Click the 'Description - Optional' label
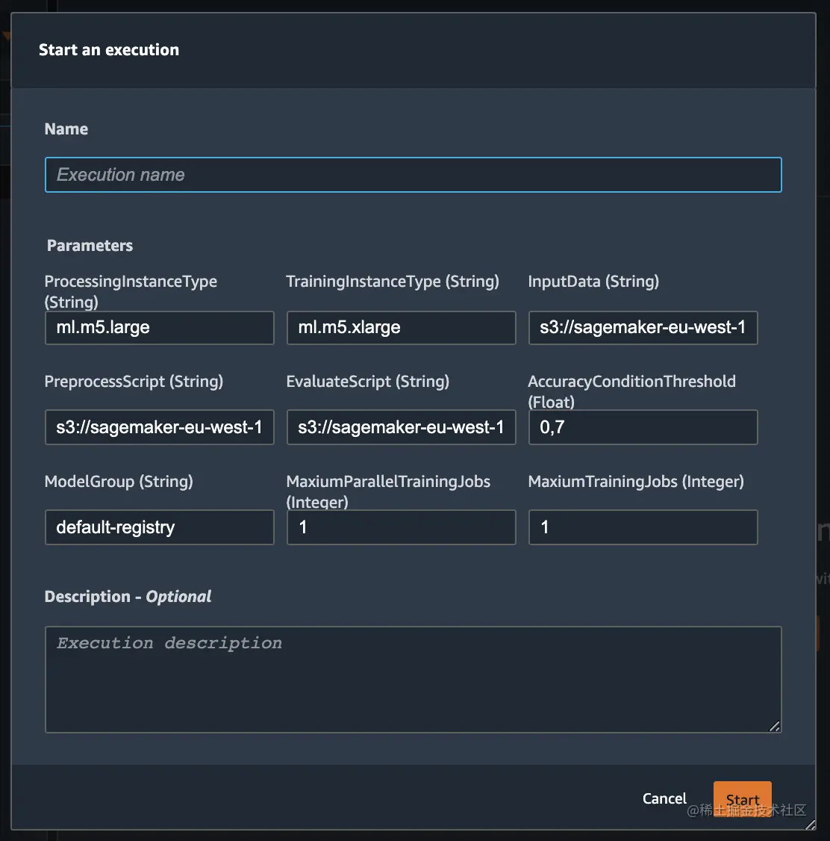The width and height of the screenshot is (830, 841). coord(128,597)
